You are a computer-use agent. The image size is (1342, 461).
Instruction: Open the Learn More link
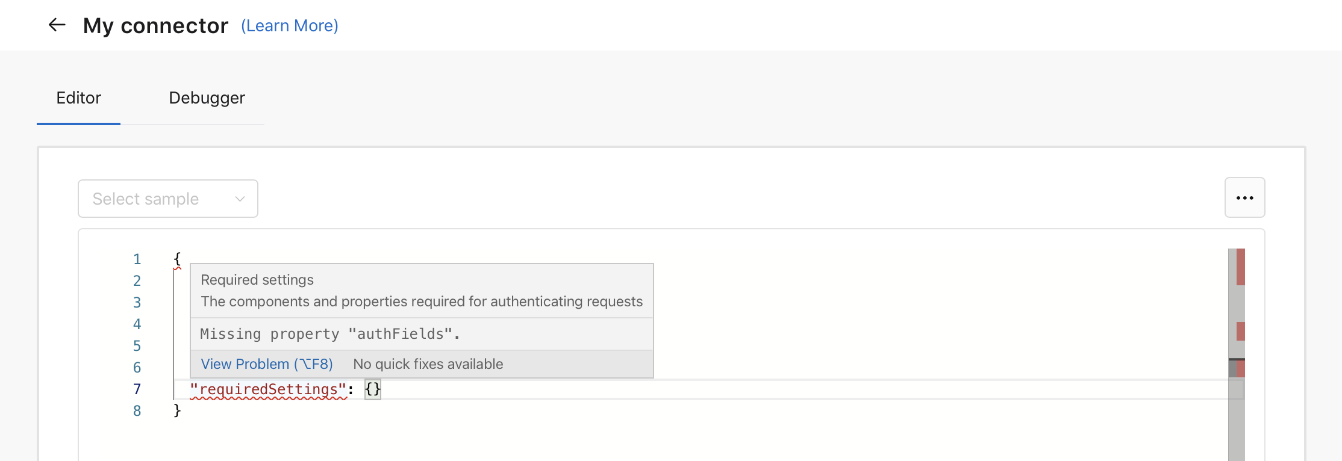[290, 25]
